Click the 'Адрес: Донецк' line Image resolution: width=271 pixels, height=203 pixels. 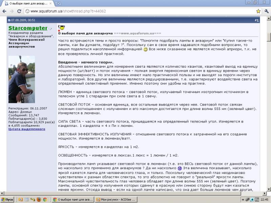pyautogui.click(x=20, y=112)
